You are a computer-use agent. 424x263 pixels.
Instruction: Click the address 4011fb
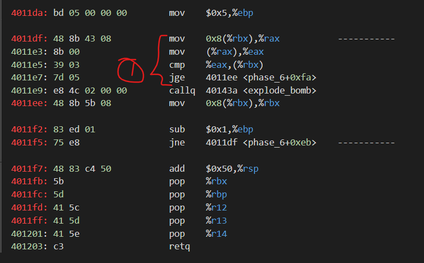[29, 181]
